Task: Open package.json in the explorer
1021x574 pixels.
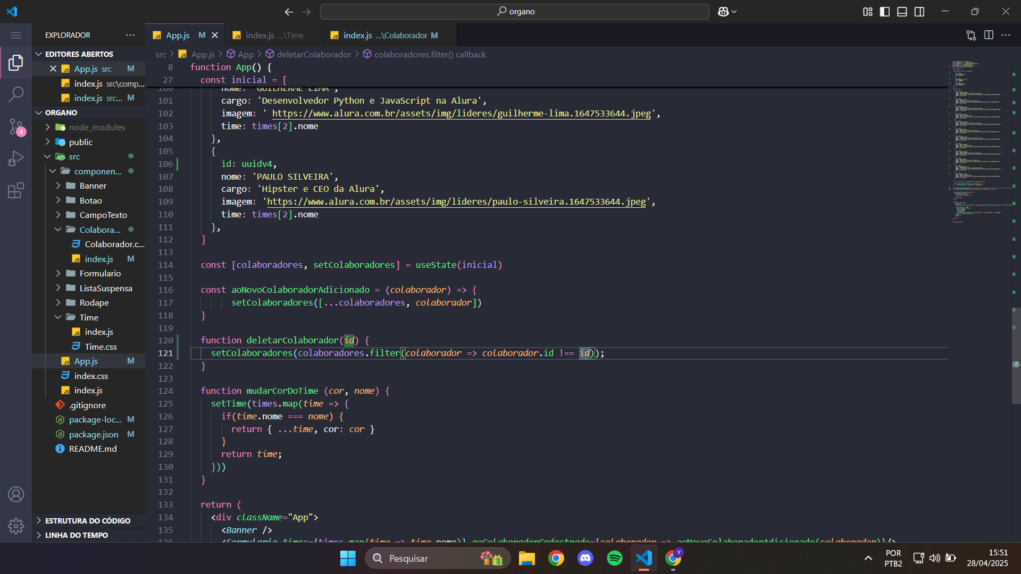Action: click(x=88, y=434)
